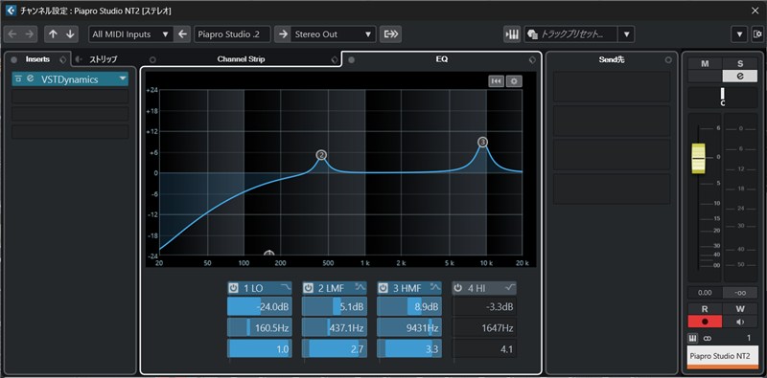Switch to the Channel Strip tab
The image size is (767, 378).
click(242, 59)
